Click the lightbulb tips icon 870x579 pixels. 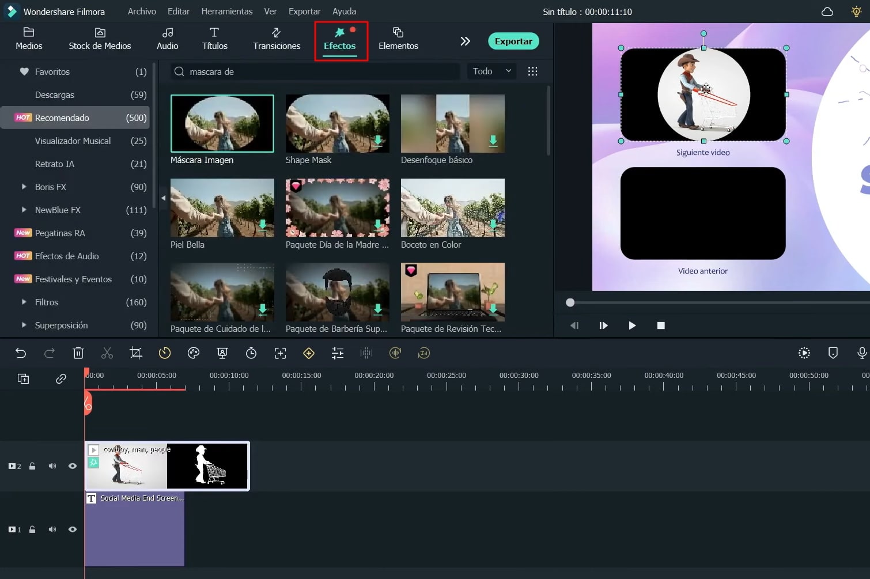pyautogui.click(x=857, y=12)
